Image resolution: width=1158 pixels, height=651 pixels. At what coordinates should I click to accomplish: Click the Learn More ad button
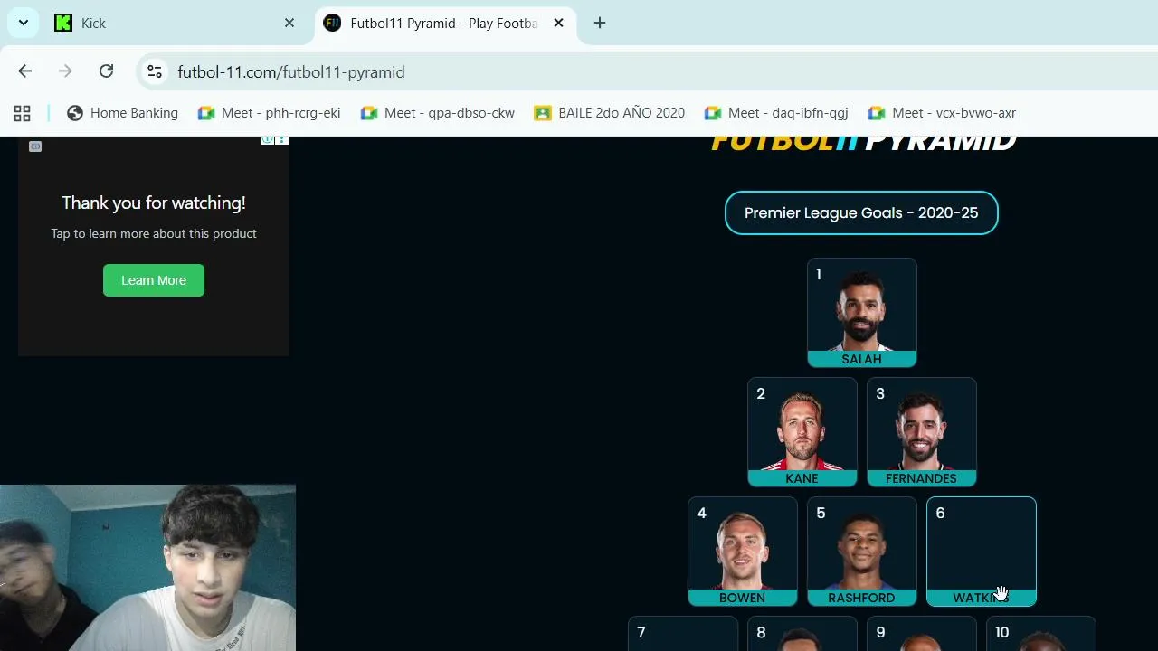coord(154,280)
